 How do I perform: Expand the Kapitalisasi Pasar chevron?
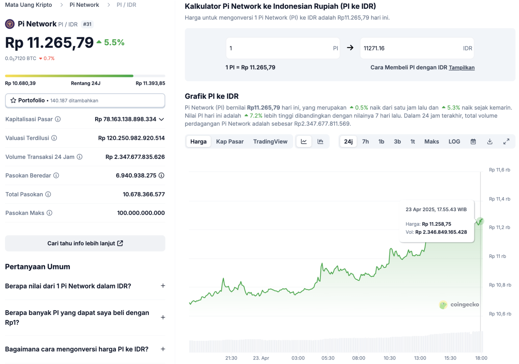click(x=162, y=119)
